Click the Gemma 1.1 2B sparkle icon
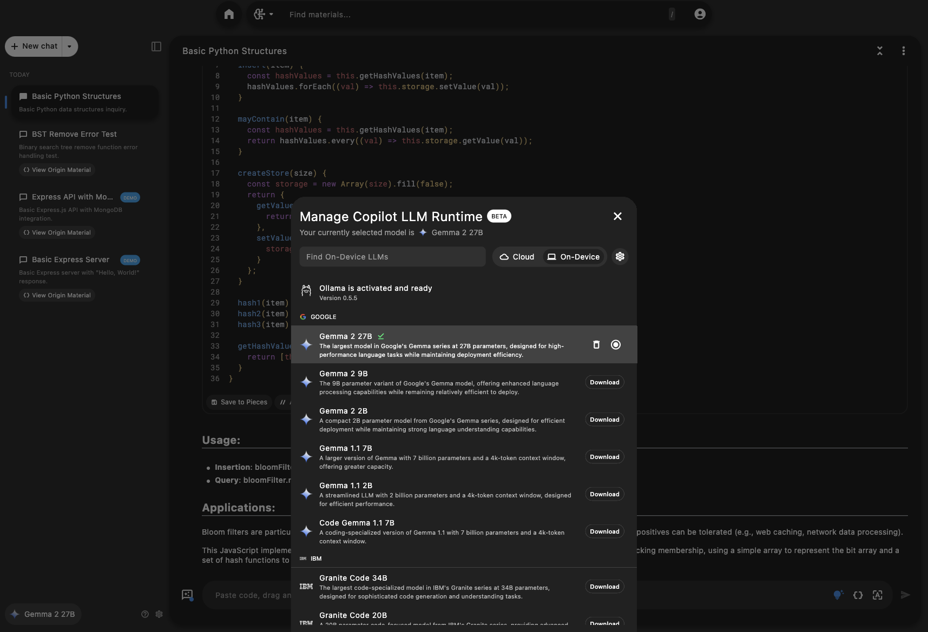 [306, 494]
